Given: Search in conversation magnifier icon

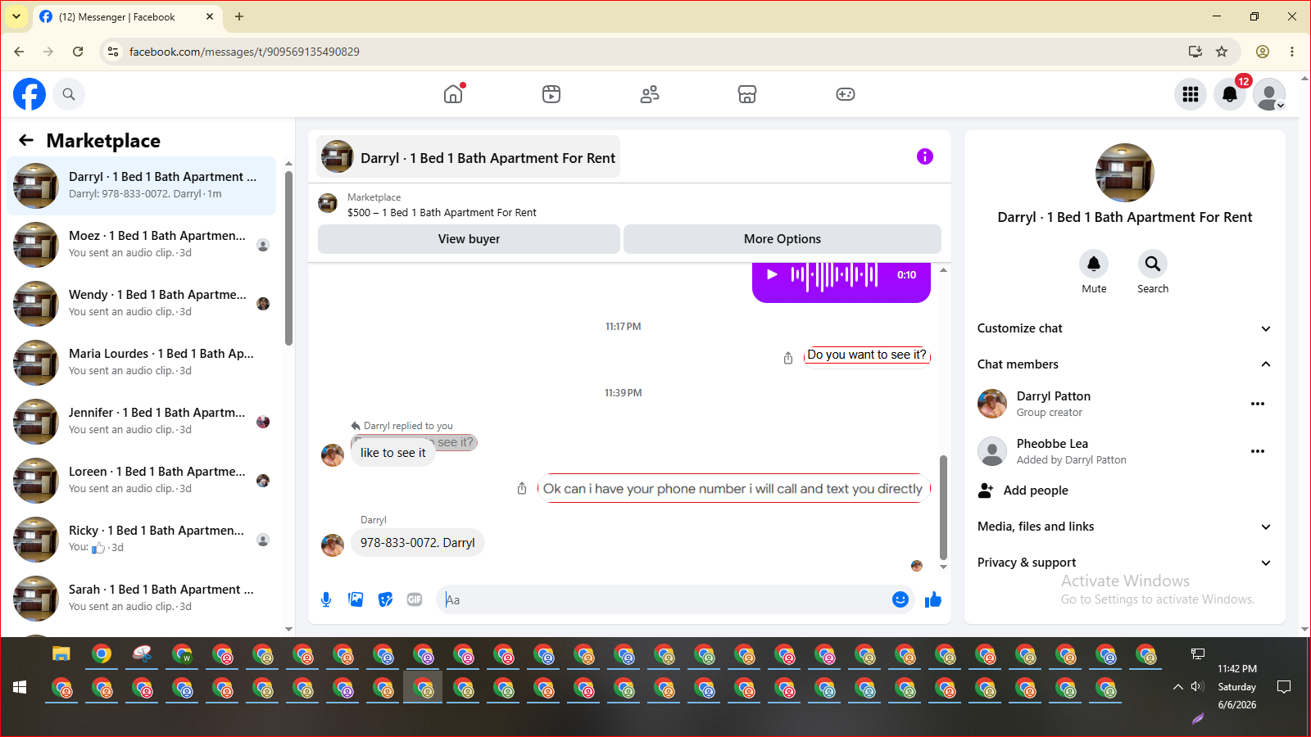Looking at the screenshot, I should click(1153, 264).
